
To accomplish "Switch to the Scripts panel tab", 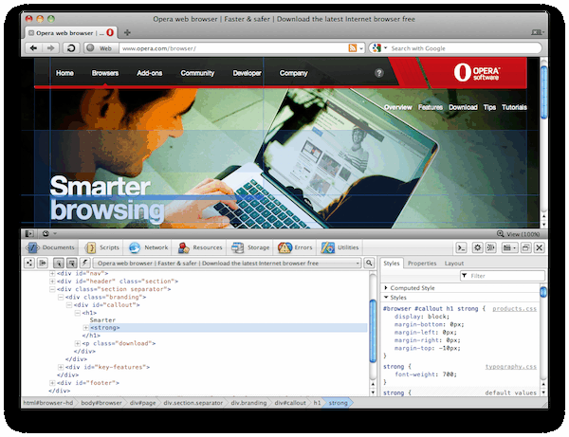I will pos(102,247).
